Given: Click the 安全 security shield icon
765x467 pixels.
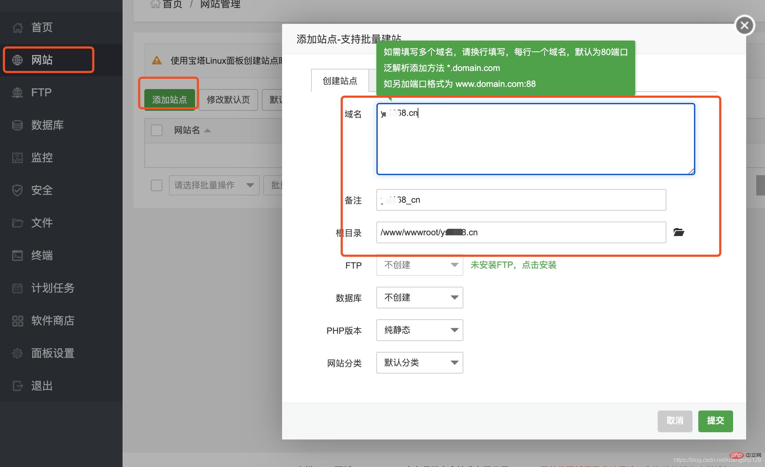Looking at the screenshot, I should (x=17, y=190).
